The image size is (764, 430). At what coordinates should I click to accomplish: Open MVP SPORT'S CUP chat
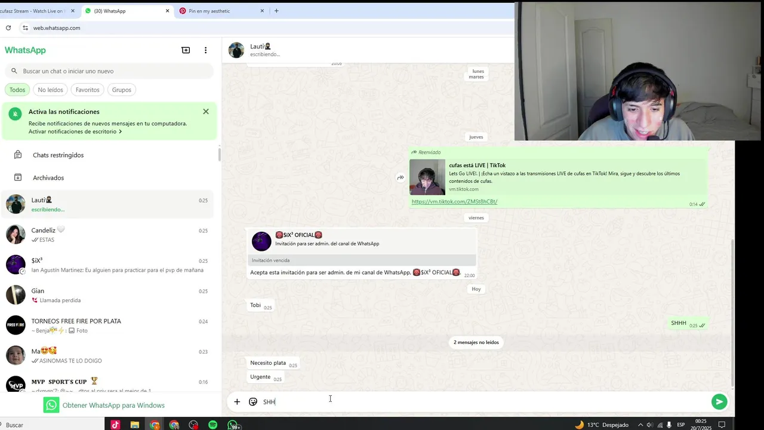click(x=108, y=382)
